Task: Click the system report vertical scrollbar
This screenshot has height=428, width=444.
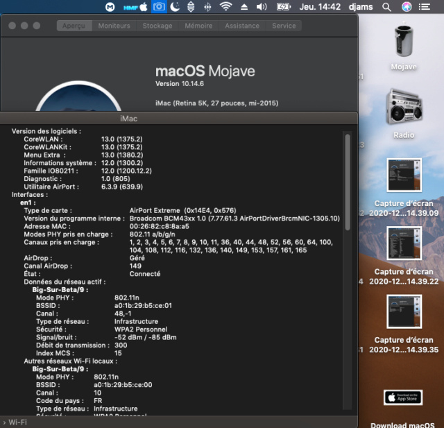Action: click(x=348, y=182)
